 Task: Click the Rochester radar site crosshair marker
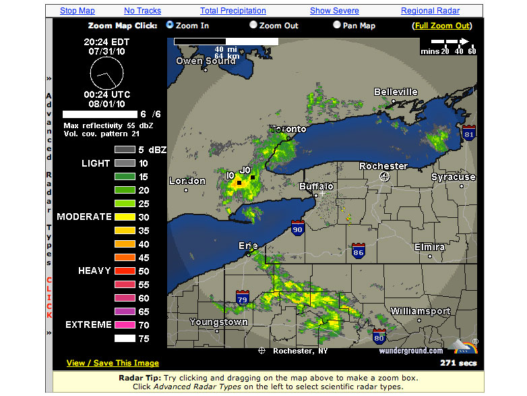385,177
